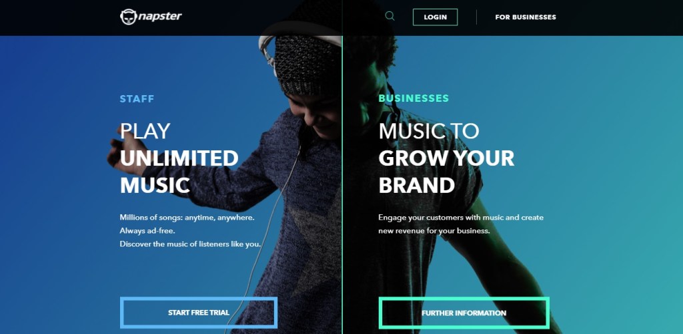Click the START FREE TRIAL button
This screenshot has height=334, width=683.
(199, 312)
